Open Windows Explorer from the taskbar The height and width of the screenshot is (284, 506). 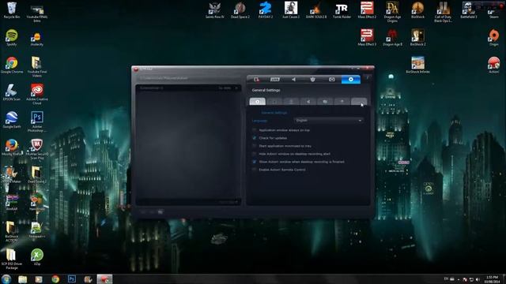(23, 279)
